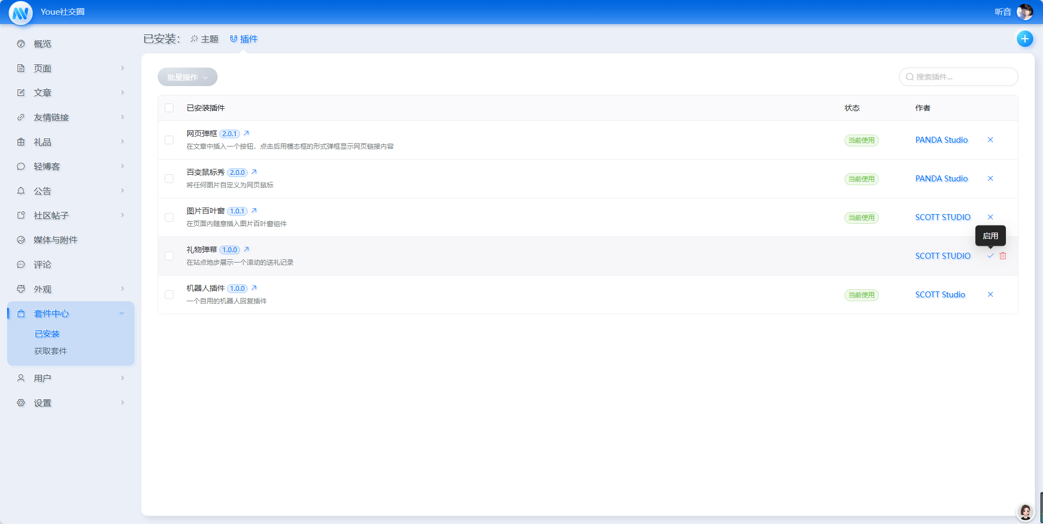Screen dimensions: 1043x524
Task: Select all plugins with header checkbox
Action: (169, 108)
